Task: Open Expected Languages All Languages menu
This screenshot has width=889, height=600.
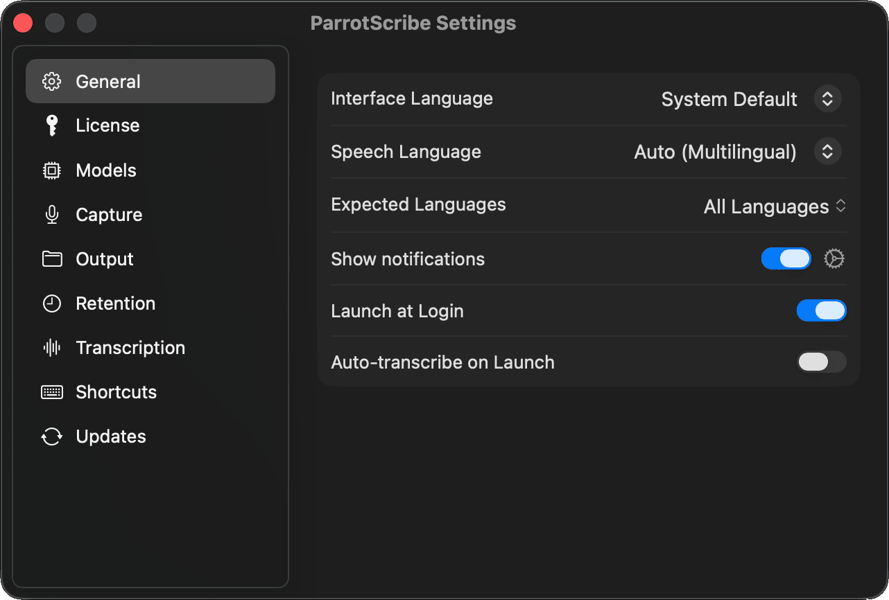Action: [775, 206]
